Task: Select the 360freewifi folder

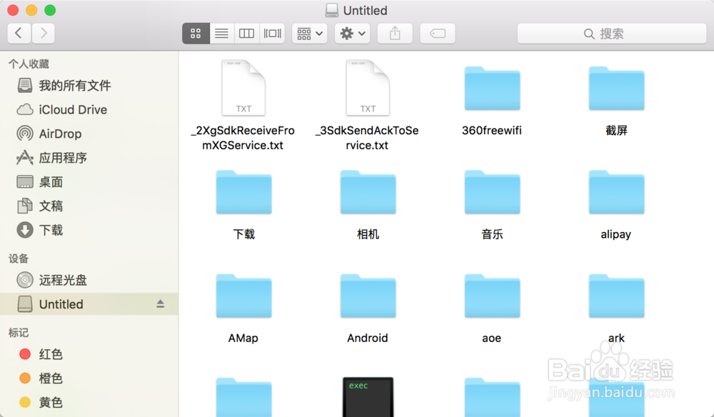Action: tap(492, 89)
